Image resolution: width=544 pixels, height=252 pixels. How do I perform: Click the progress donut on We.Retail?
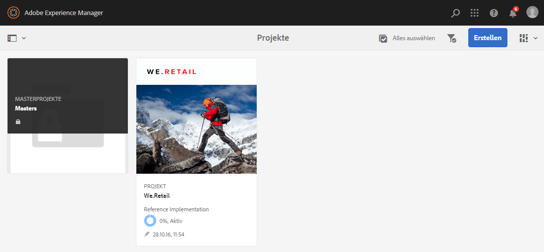point(150,221)
